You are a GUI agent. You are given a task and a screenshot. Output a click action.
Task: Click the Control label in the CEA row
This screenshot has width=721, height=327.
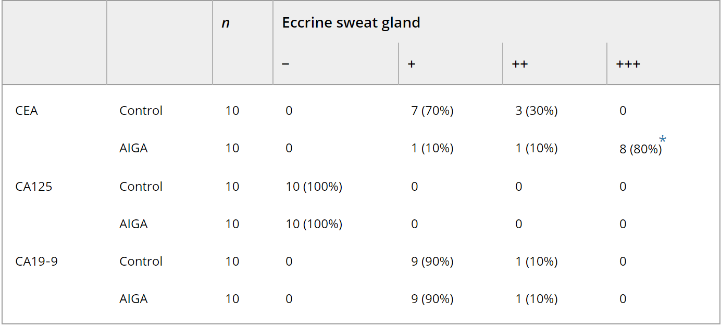click(x=141, y=111)
